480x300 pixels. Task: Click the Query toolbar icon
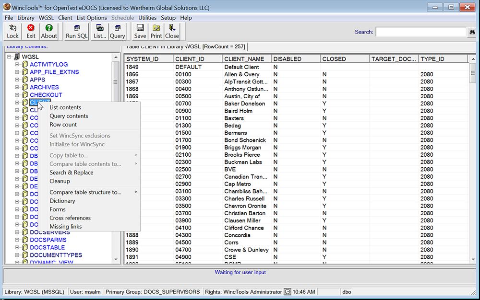(x=117, y=32)
